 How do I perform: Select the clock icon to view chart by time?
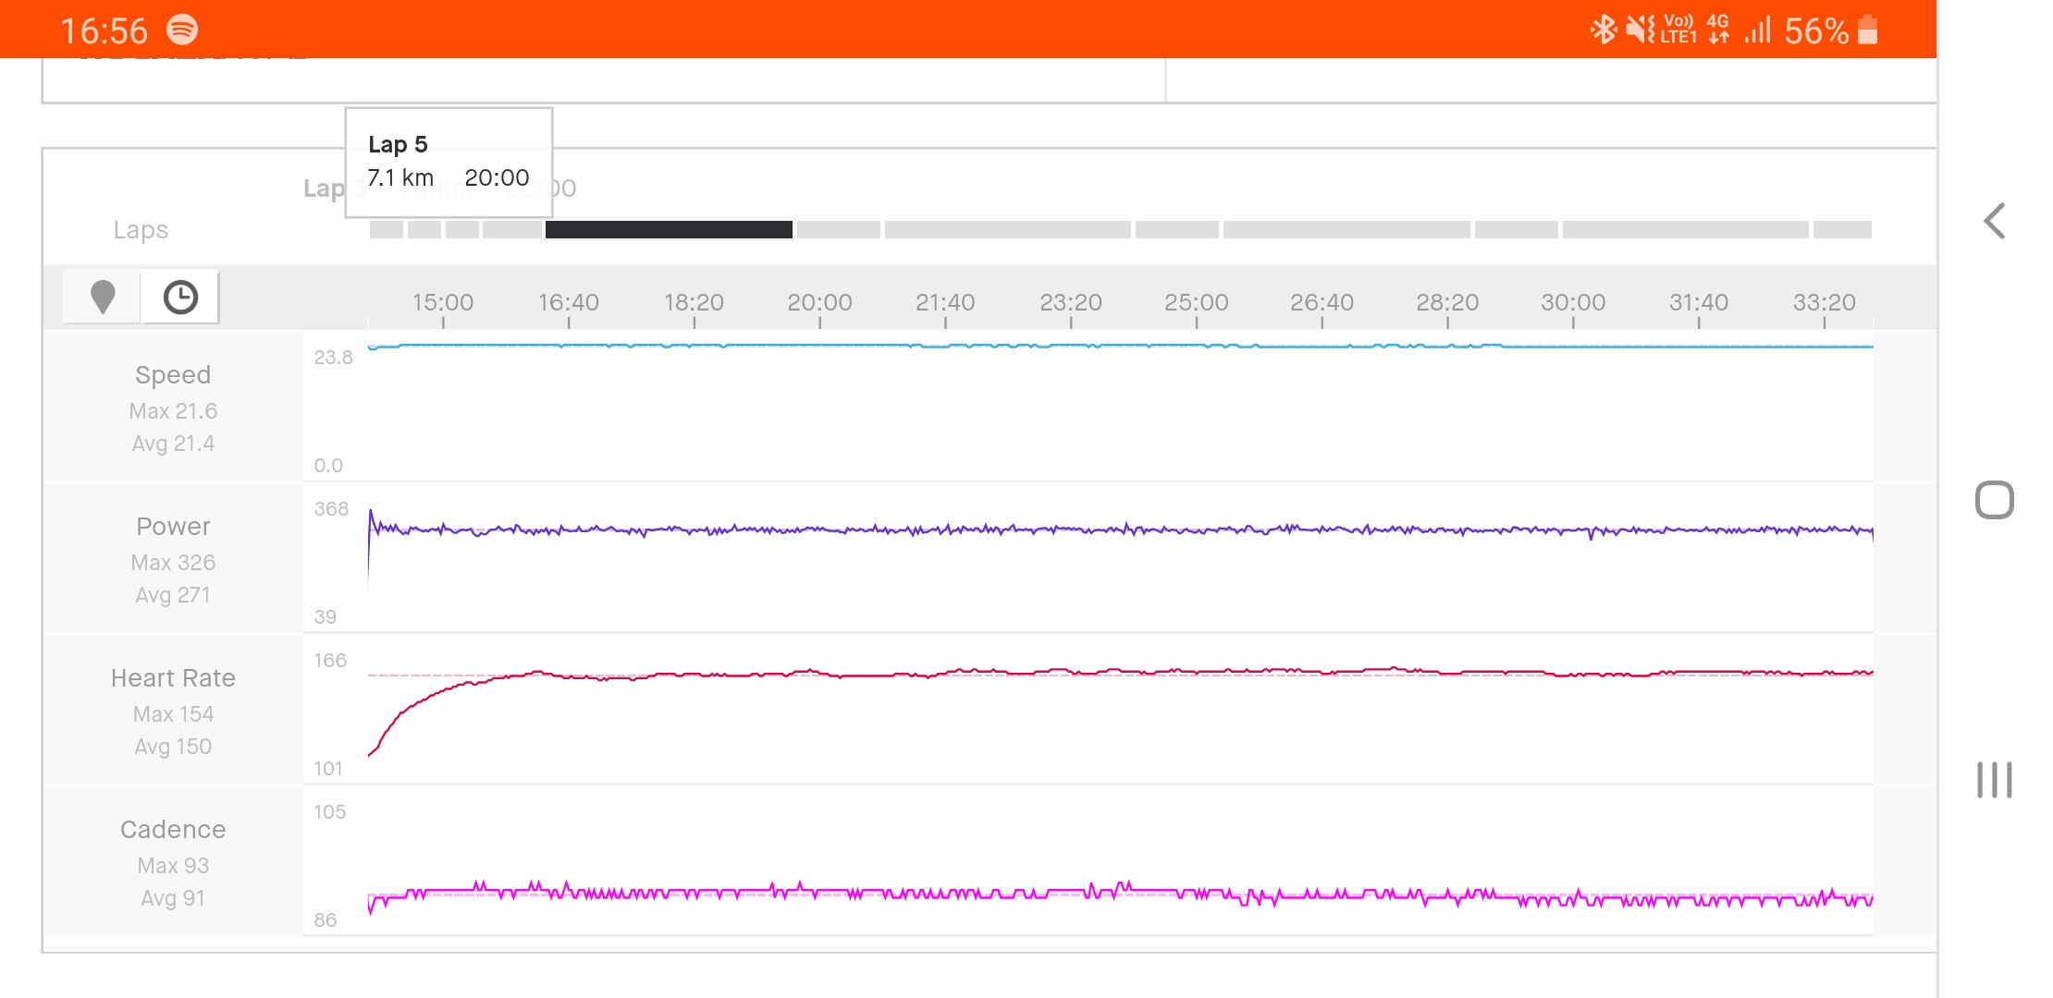tap(180, 297)
